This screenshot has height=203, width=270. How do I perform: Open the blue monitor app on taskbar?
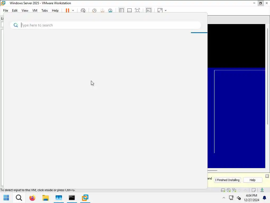tap(59, 198)
